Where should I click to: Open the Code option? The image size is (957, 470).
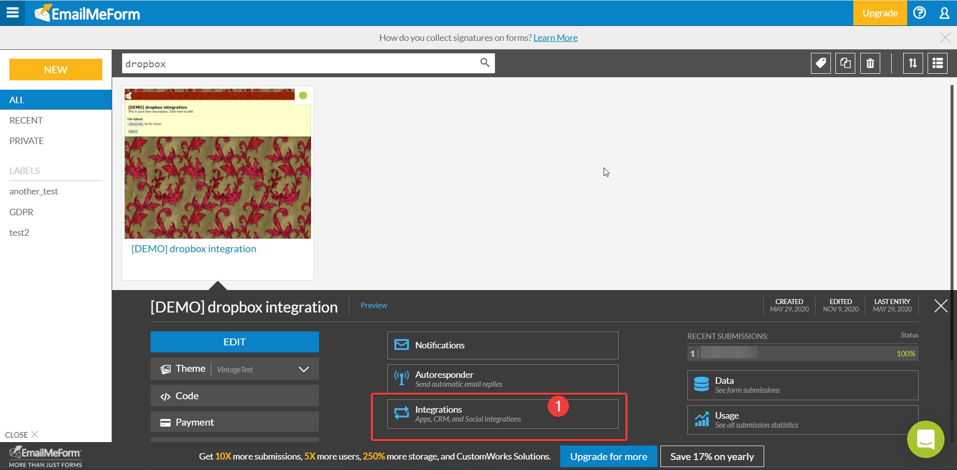235,396
